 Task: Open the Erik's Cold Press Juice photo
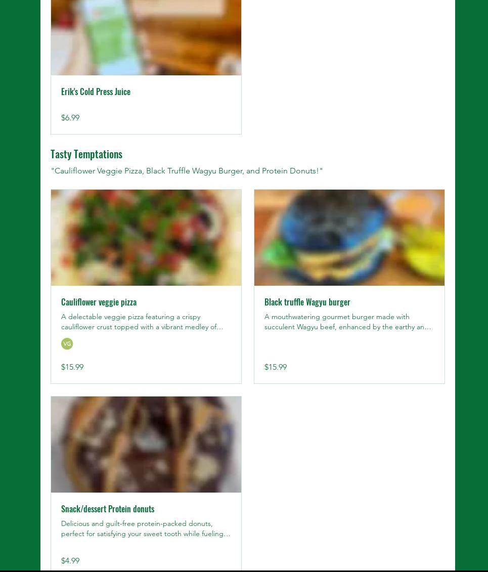pos(146,37)
